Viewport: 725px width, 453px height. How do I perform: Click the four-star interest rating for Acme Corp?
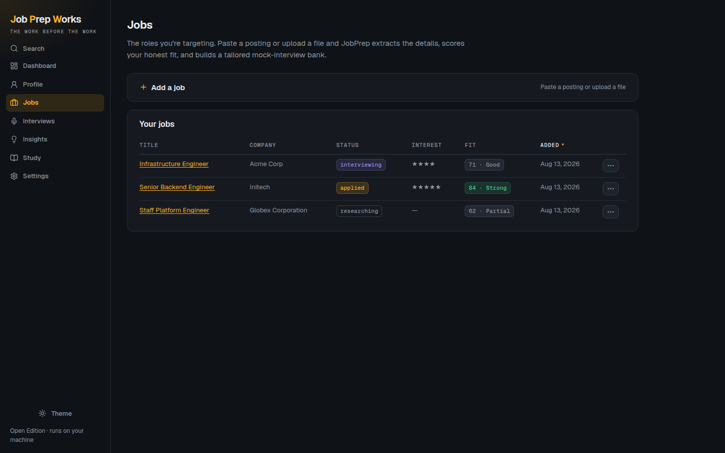click(423, 164)
